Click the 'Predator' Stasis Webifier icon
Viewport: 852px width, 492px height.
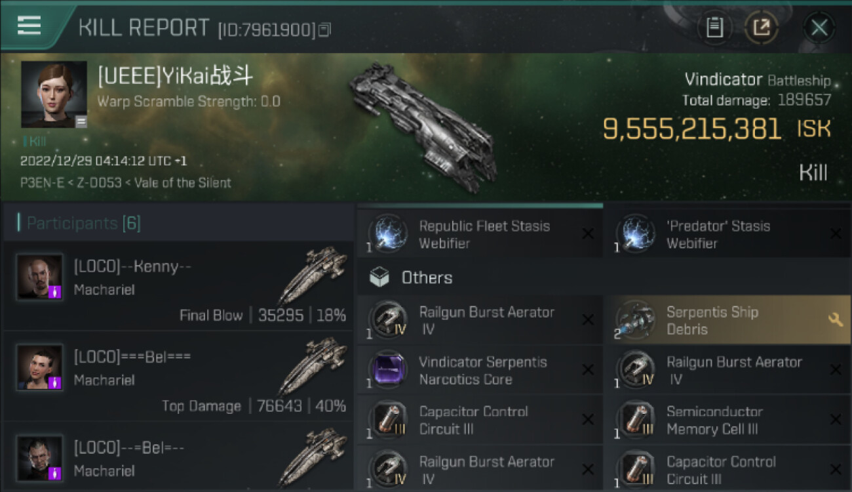click(636, 234)
